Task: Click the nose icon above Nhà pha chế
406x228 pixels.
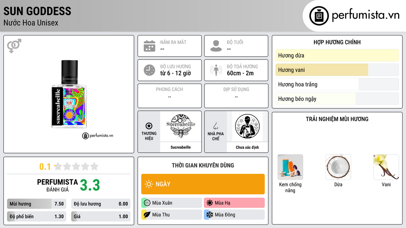Action: [x=215, y=126]
